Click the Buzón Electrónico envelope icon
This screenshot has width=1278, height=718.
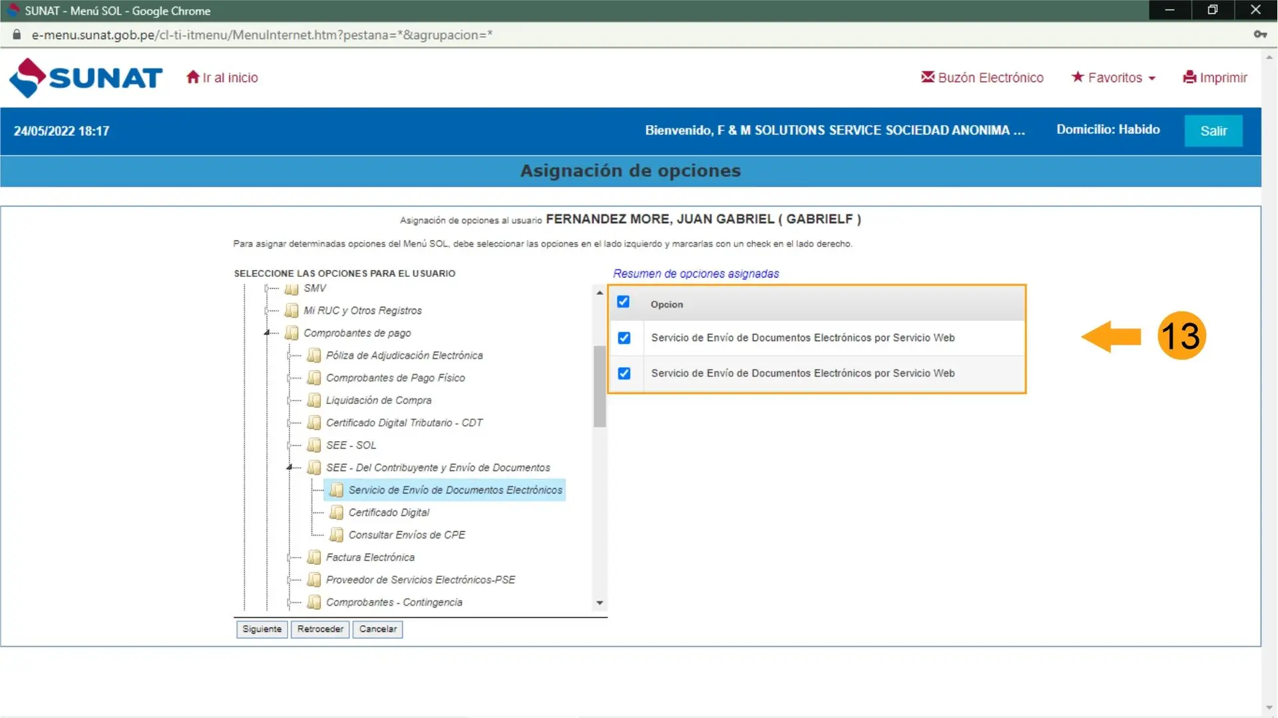point(927,77)
